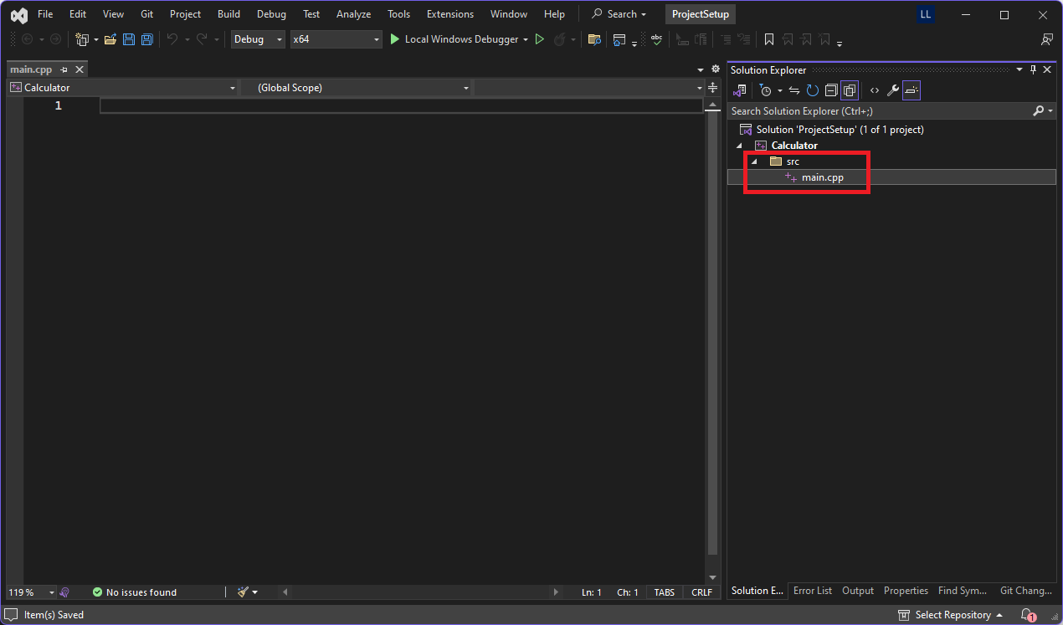
Task: Start without debugging using the outlined play icon
Action: (x=540, y=39)
